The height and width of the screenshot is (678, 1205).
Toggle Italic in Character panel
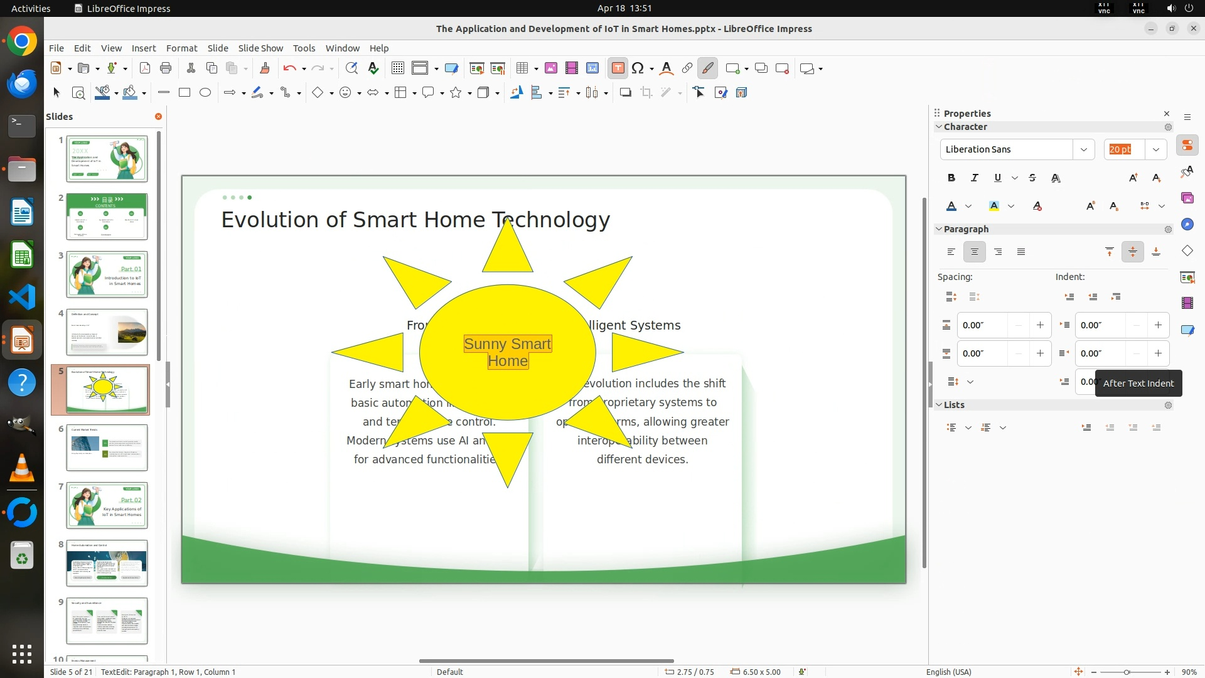[975, 178]
